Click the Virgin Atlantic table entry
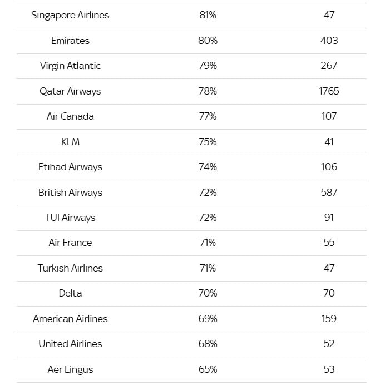 [x=70, y=66]
